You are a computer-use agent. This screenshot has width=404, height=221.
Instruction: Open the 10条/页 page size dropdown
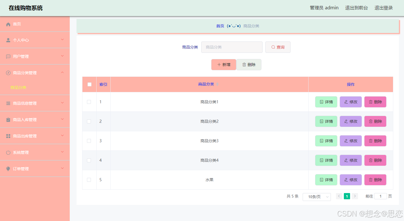coord(316,197)
